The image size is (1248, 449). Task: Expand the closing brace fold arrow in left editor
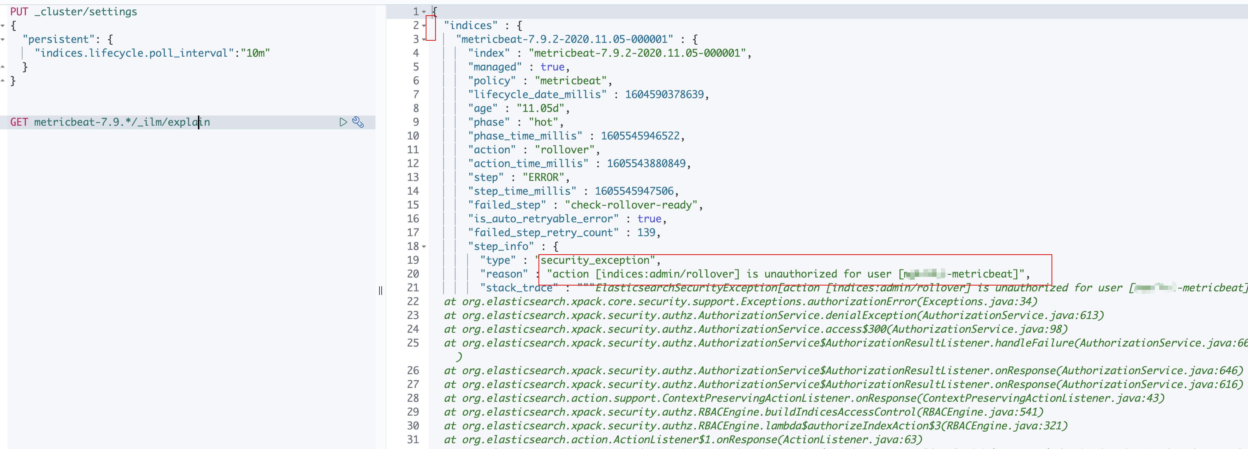point(3,80)
